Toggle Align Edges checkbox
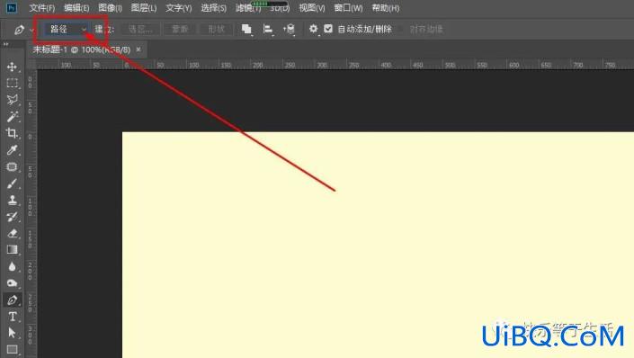The height and width of the screenshot is (358, 634). 401,29
